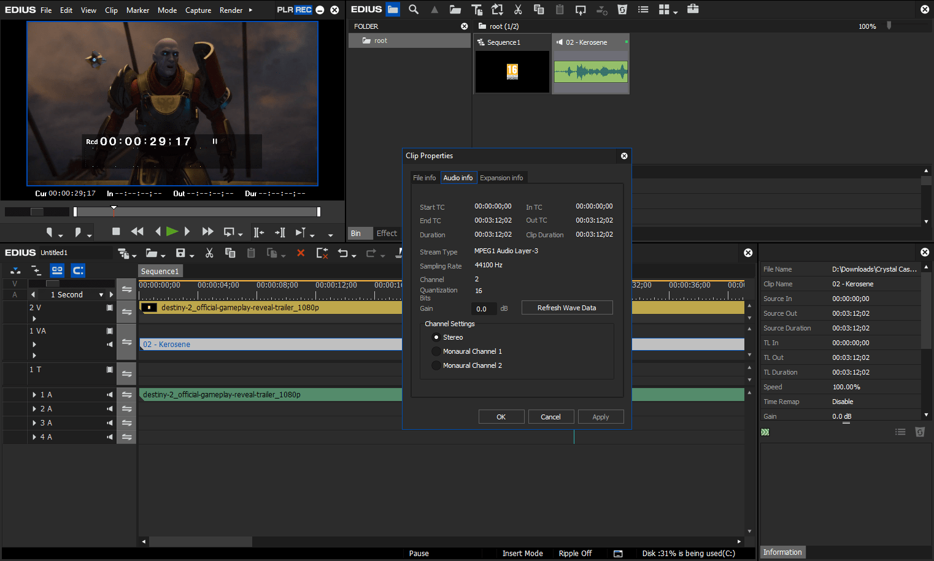Click OK in Clip Properties
The height and width of the screenshot is (561, 934).
501,417
